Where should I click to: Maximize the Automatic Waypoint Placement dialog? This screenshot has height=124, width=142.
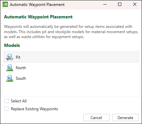[120, 5]
